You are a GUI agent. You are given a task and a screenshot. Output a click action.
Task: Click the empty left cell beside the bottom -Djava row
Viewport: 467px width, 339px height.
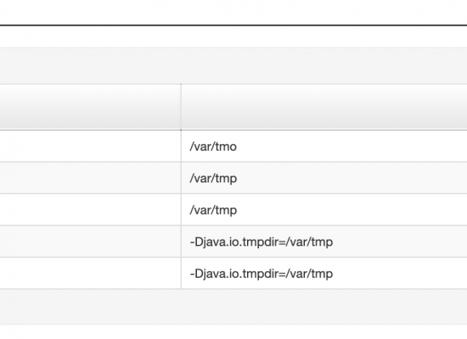point(90,273)
